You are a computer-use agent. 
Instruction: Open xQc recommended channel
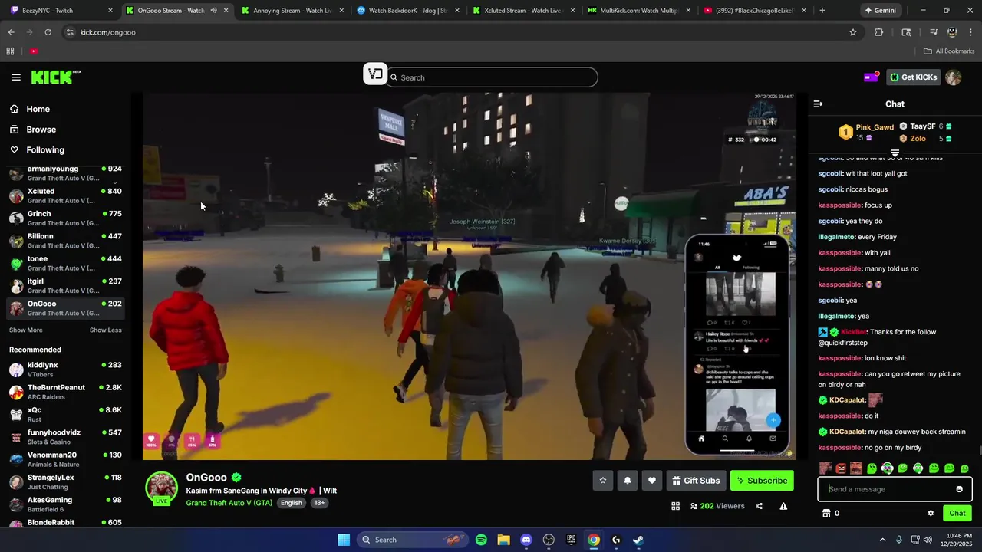click(64, 415)
